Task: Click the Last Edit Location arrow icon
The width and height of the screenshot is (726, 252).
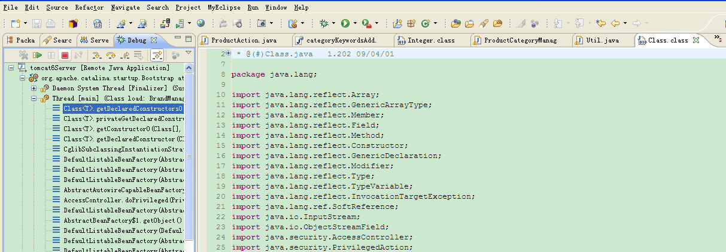Action: 601,23
